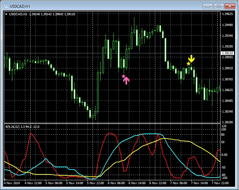Close the USDCAD,H1 chart window
Screen dimensions: 239x190
(x=229, y=6)
